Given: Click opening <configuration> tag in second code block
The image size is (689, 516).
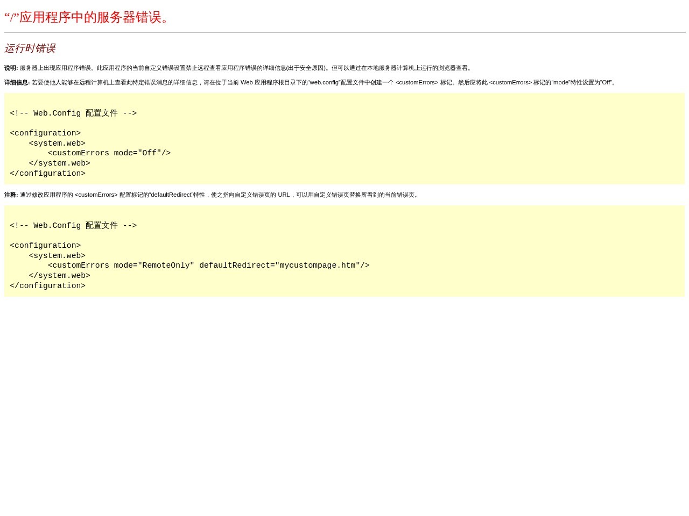Looking at the screenshot, I should point(45,246).
